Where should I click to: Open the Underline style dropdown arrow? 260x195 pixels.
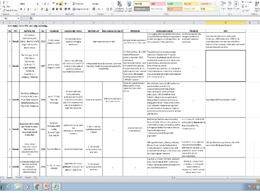click(x=30, y=9)
